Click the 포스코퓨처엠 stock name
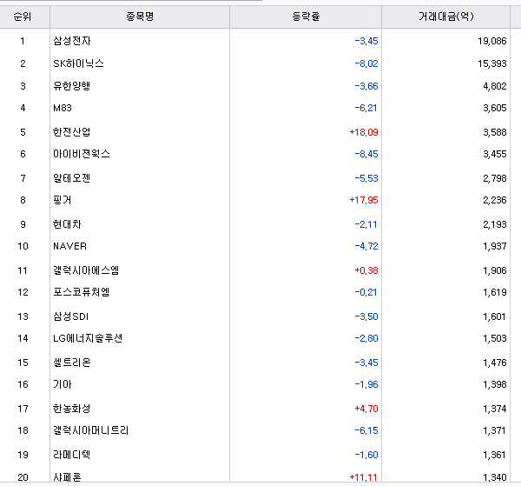Screen dimensions: 521x486 tap(82, 292)
